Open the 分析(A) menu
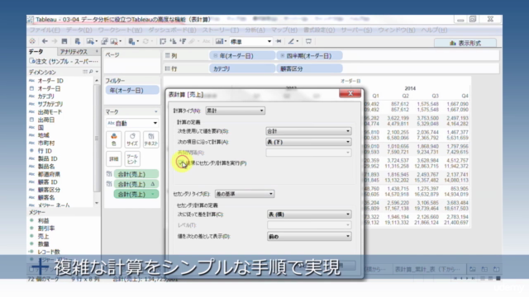Image resolution: width=529 pixels, height=297 pixels. 255,30
